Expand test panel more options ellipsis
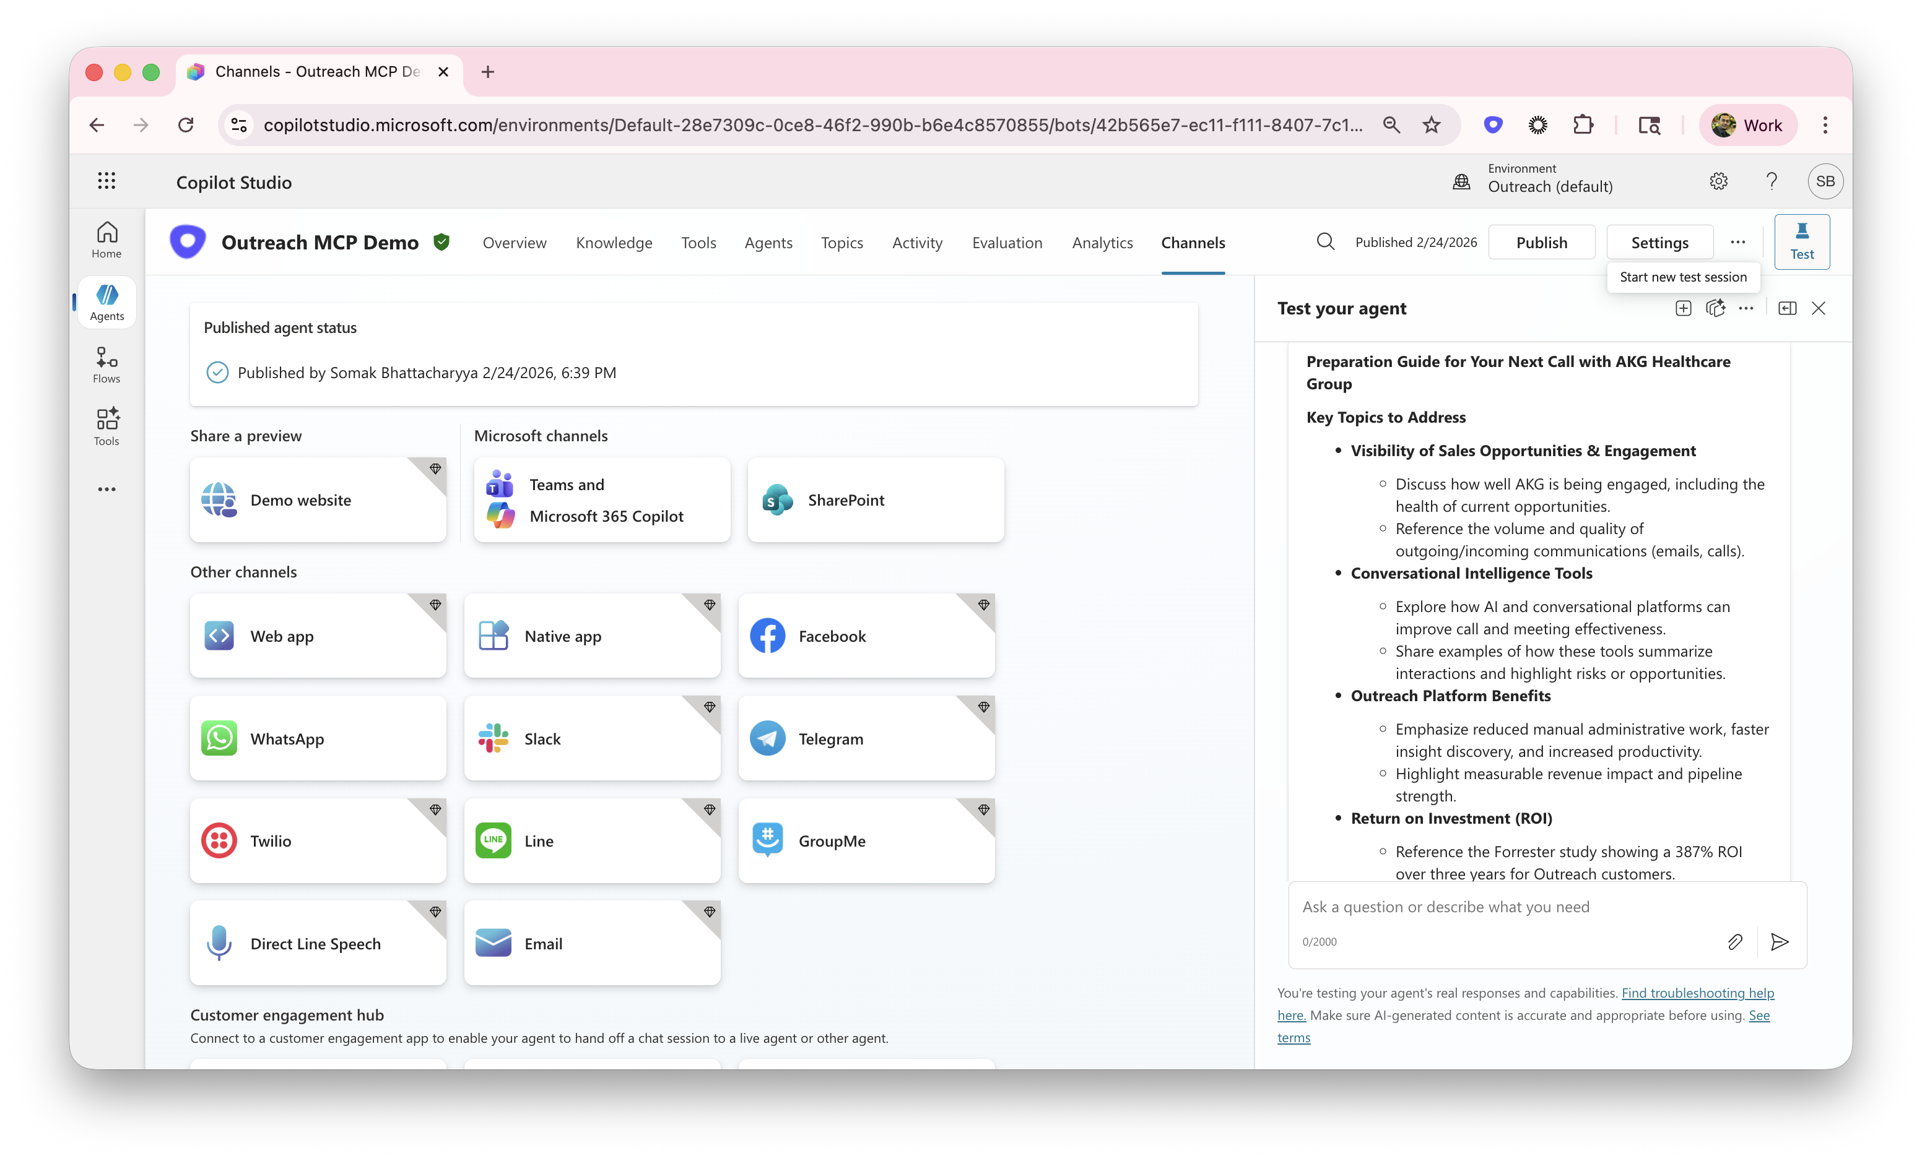This screenshot has width=1922, height=1161. 1746,308
